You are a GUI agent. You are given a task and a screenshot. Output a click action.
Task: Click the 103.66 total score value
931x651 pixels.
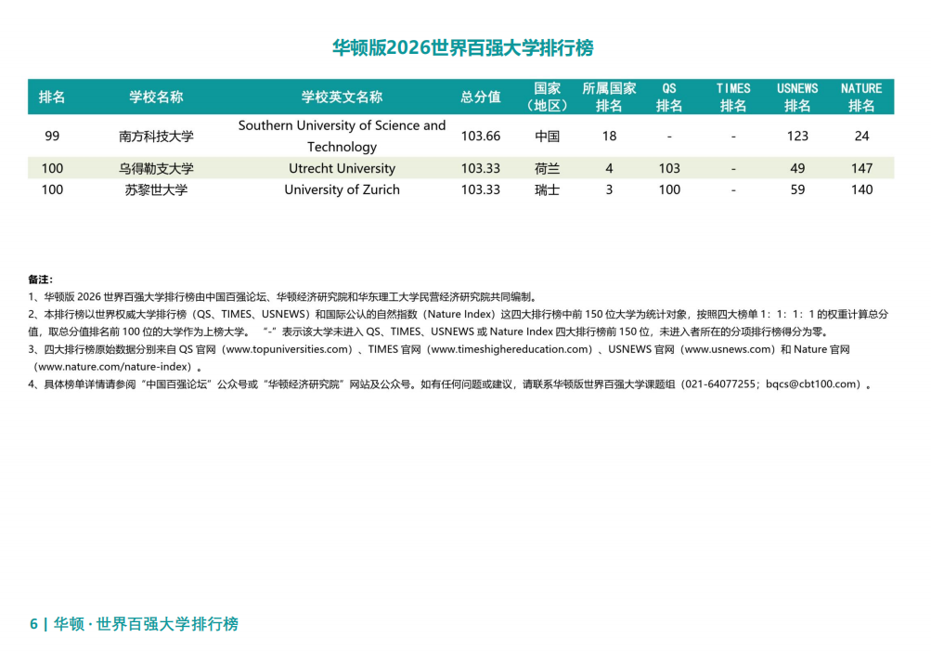coord(480,136)
